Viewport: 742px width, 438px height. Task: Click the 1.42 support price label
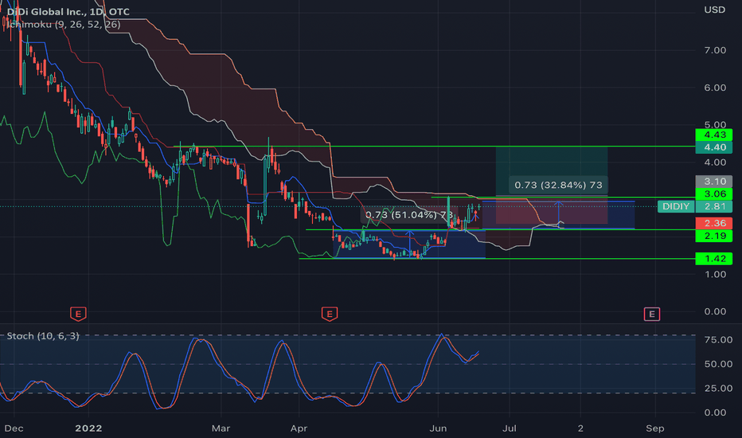tap(713, 259)
